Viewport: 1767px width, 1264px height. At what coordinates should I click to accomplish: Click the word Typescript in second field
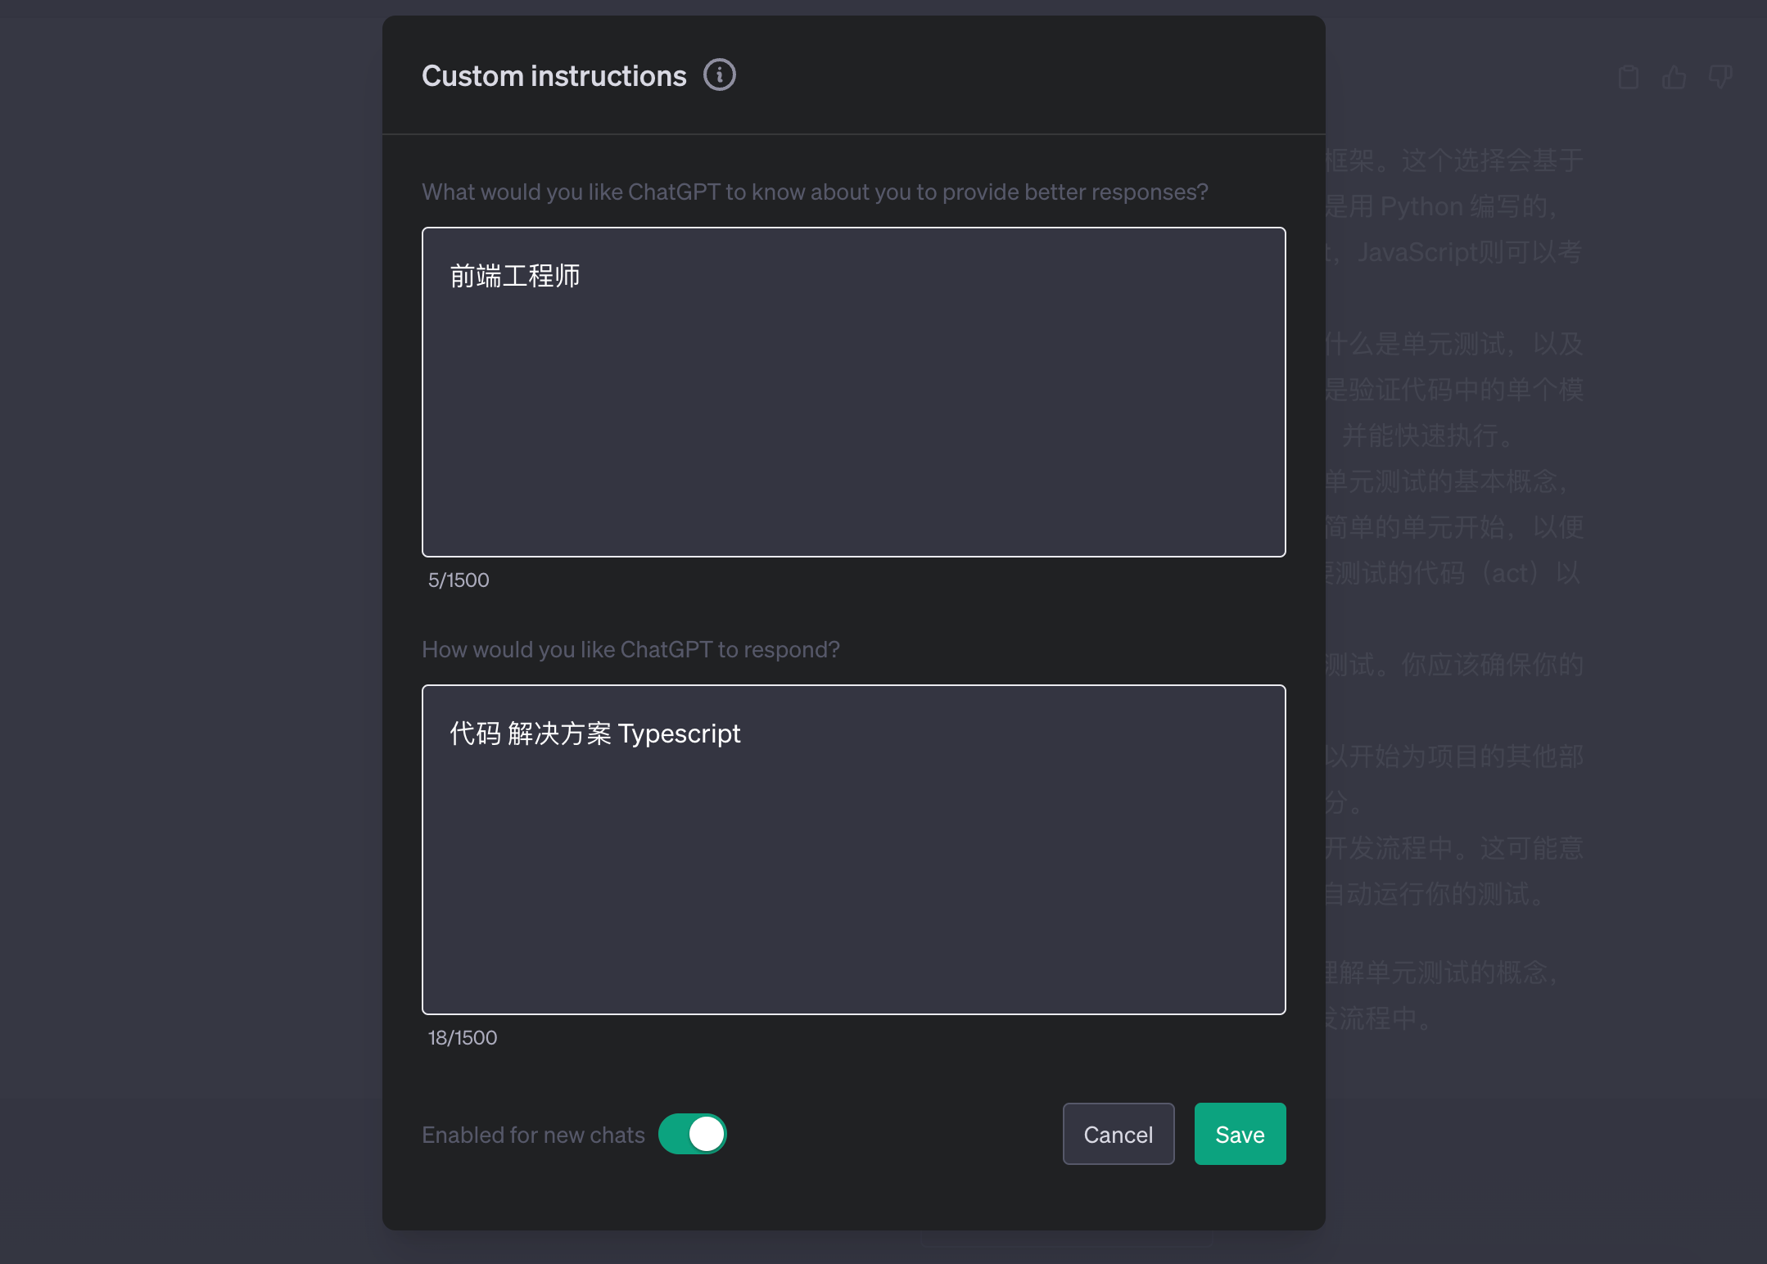pos(679,734)
